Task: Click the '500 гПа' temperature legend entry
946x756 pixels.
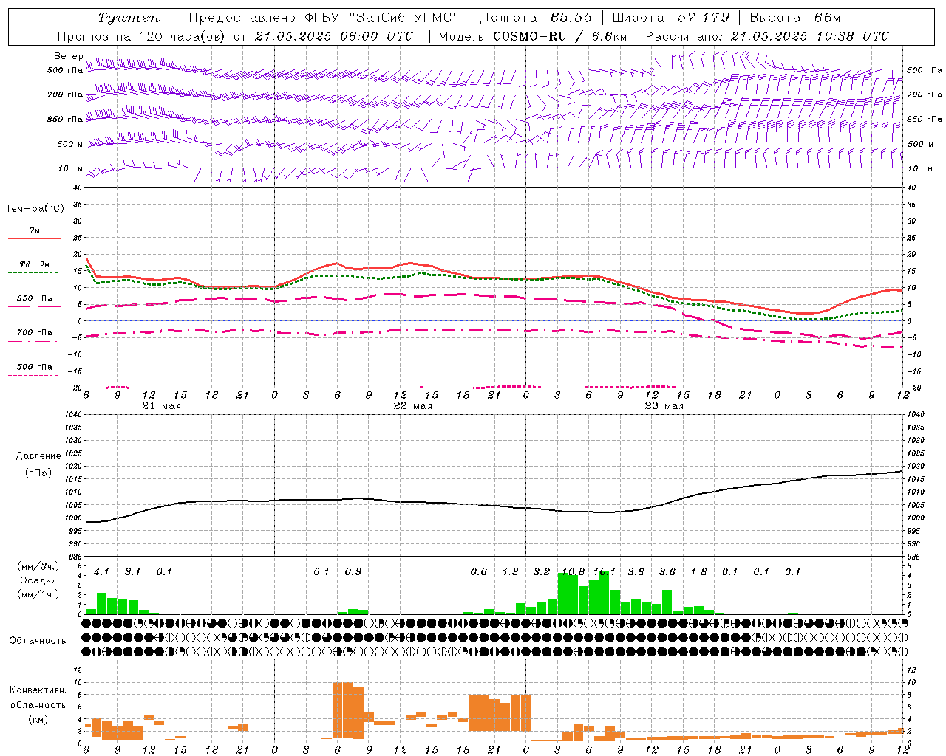Action: (35, 367)
